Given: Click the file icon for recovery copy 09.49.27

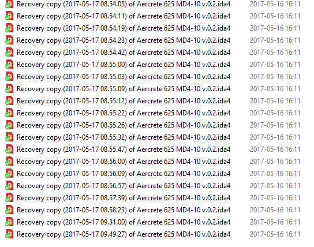Looking at the screenshot, I should tap(9, 234).
